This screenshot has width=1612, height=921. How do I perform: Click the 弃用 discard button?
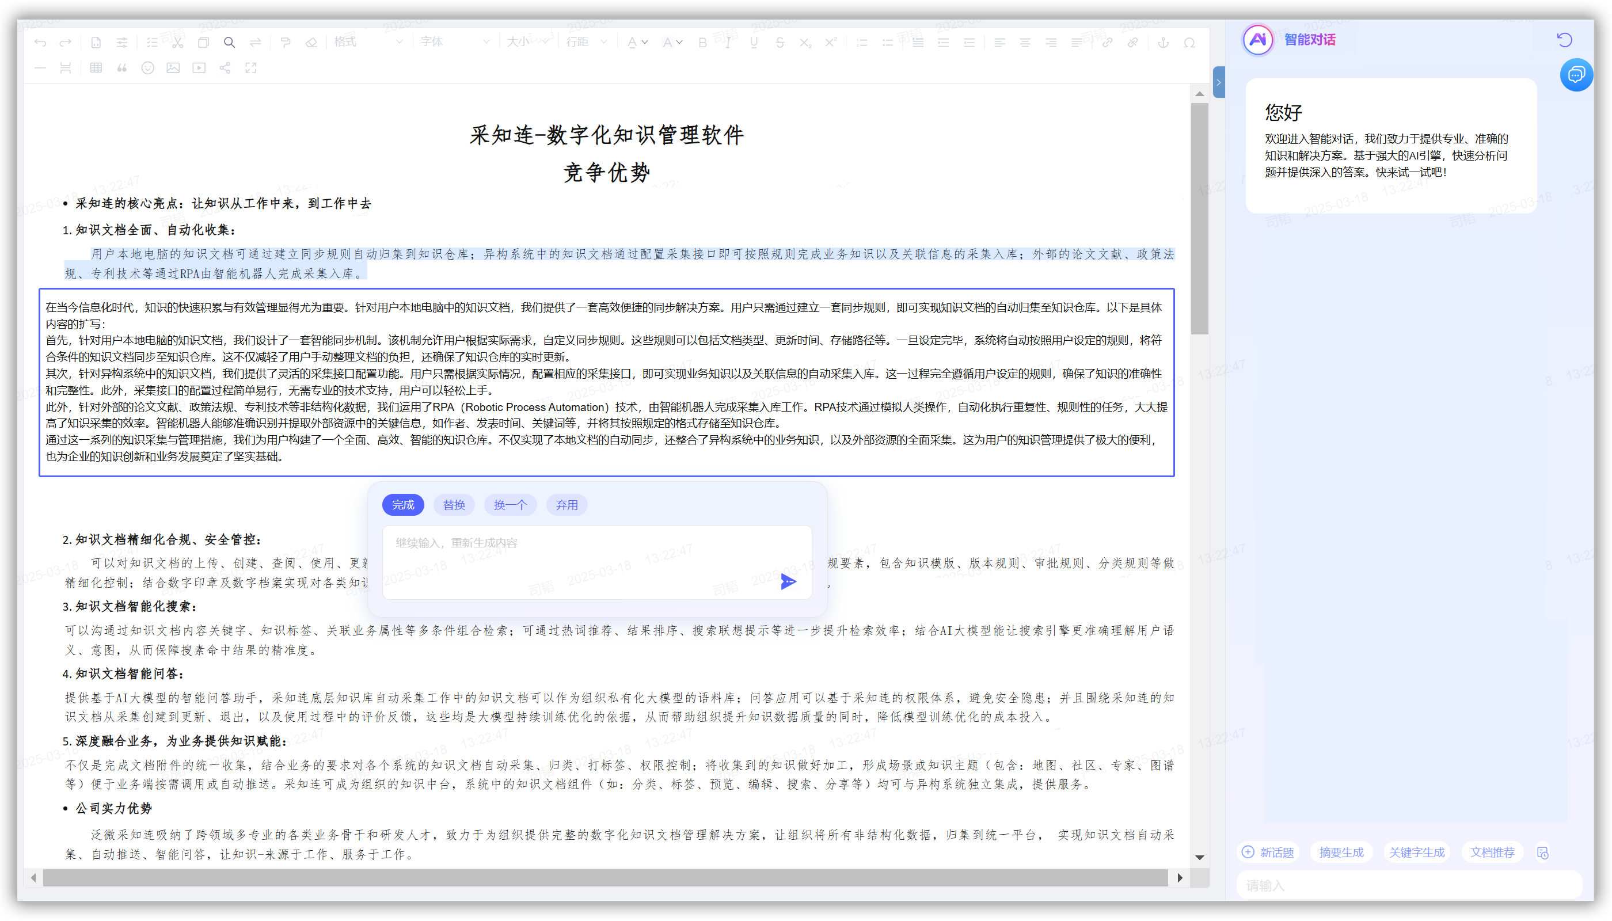(x=567, y=505)
